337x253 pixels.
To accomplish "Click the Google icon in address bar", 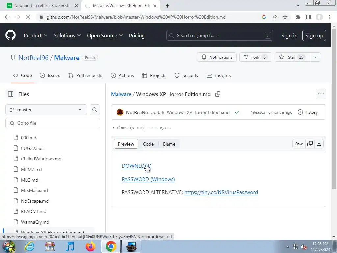I will [264, 17].
